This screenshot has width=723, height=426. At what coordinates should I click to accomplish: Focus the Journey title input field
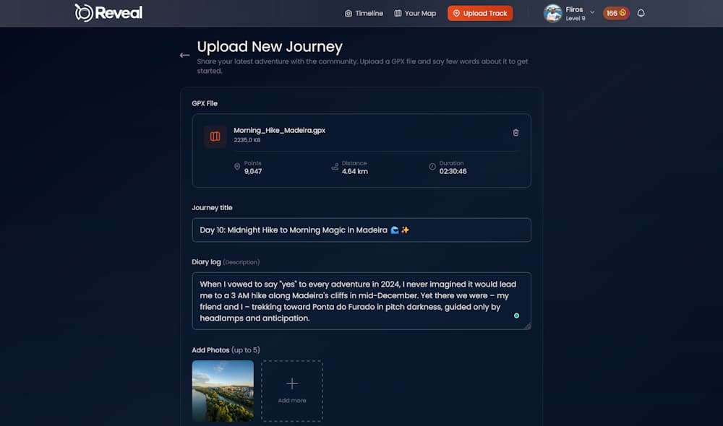[x=361, y=230]
